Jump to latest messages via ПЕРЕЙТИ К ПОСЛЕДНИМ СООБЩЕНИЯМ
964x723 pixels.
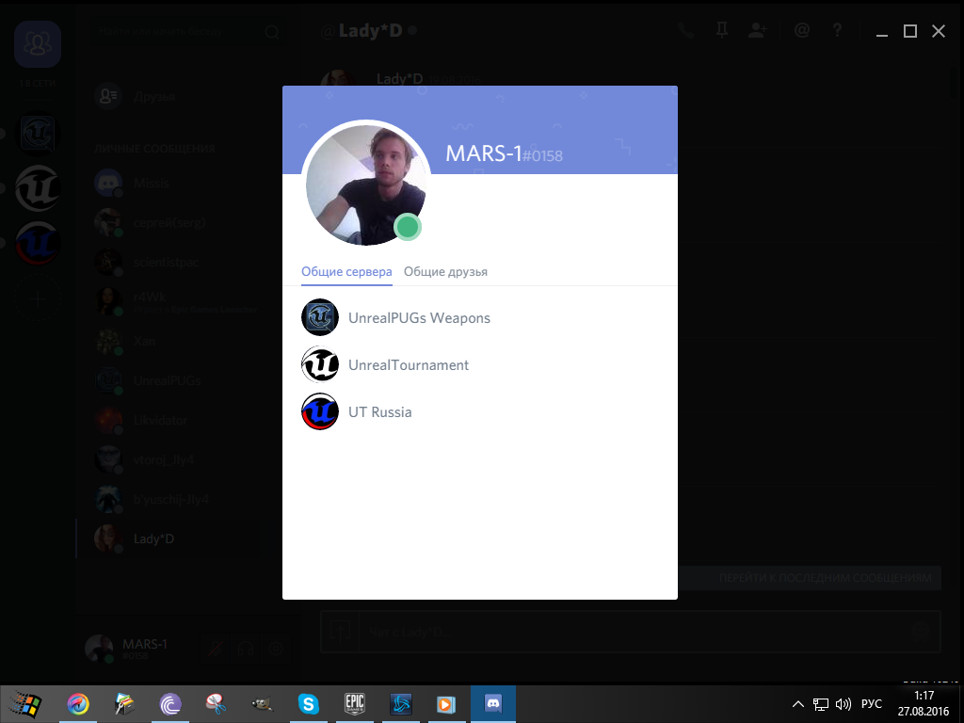825,579
